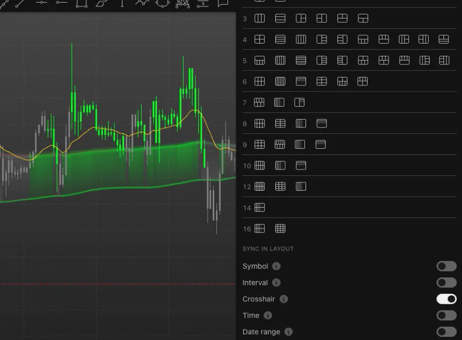The image size is (462, 340).
Task: Choose 3-chart layout: two stacked left, one right
Action: point(321,18)
